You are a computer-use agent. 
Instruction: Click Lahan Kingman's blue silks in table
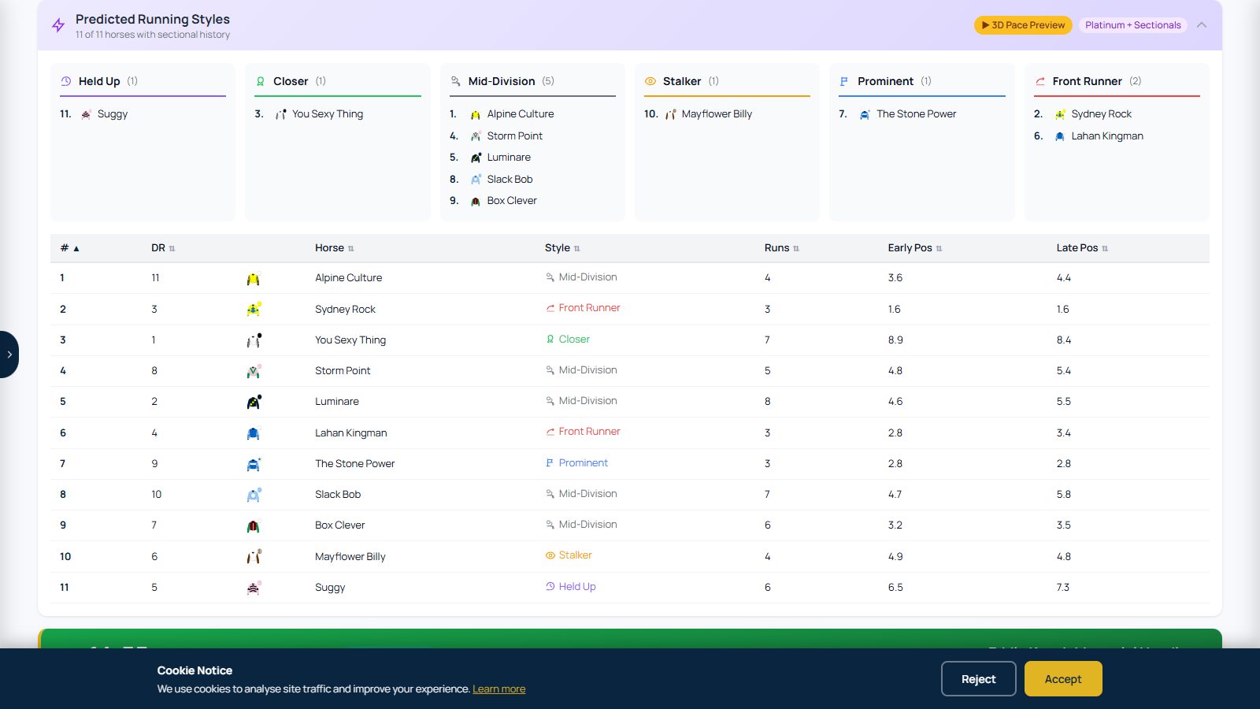[253, 433]
